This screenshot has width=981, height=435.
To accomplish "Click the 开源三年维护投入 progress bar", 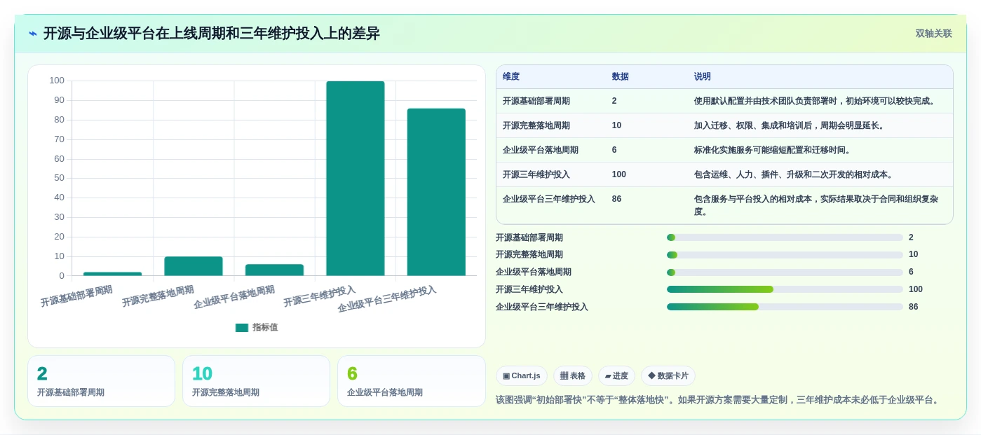I will pyautogui.click(x=785, y=289).
